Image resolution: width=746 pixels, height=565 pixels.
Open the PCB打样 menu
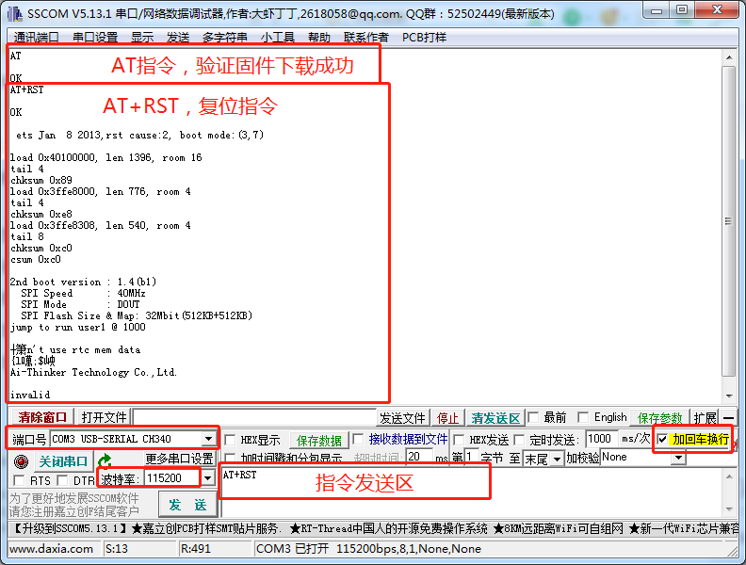424,37
